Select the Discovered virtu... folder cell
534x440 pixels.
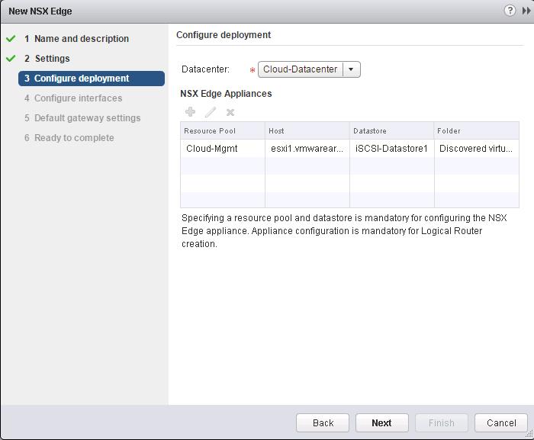click(x=477, y=149)
